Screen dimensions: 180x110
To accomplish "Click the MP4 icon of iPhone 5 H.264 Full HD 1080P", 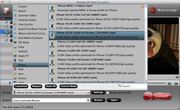I will coord(52,45).
